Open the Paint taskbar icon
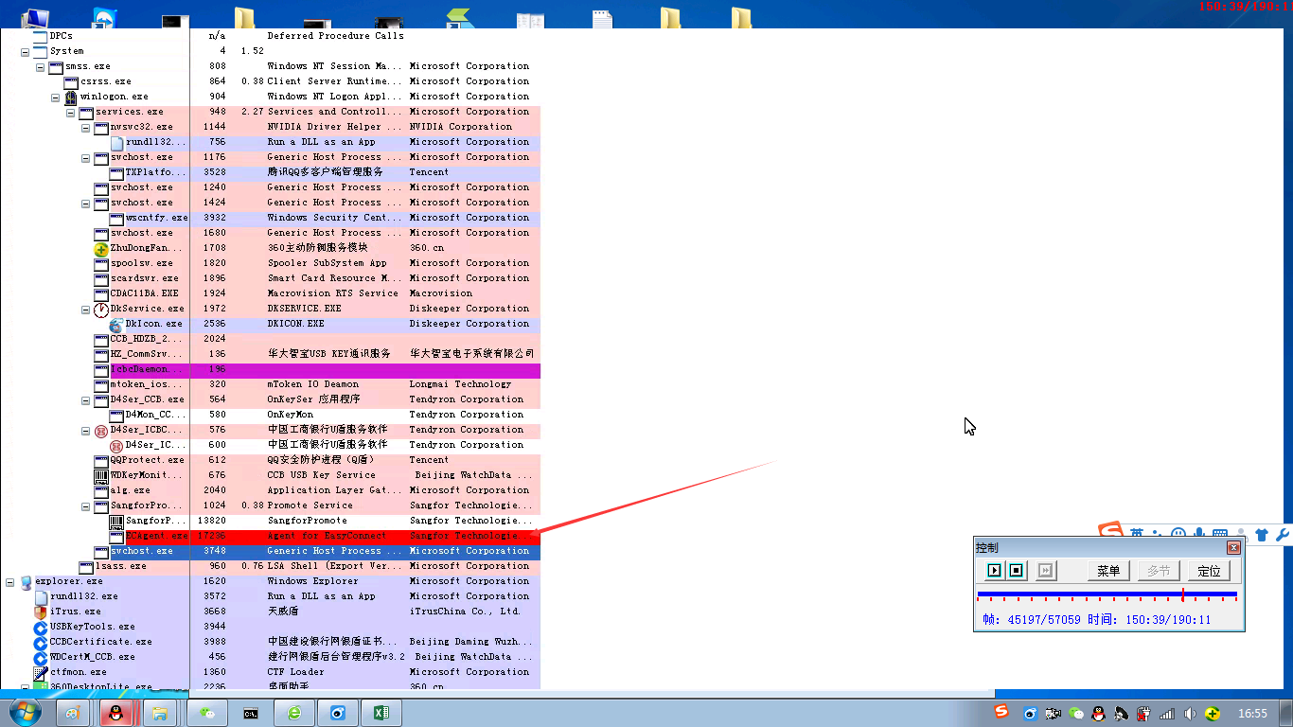Viewport: 1293px width, 727px height. pyautogui.click(x=74, y=713)
